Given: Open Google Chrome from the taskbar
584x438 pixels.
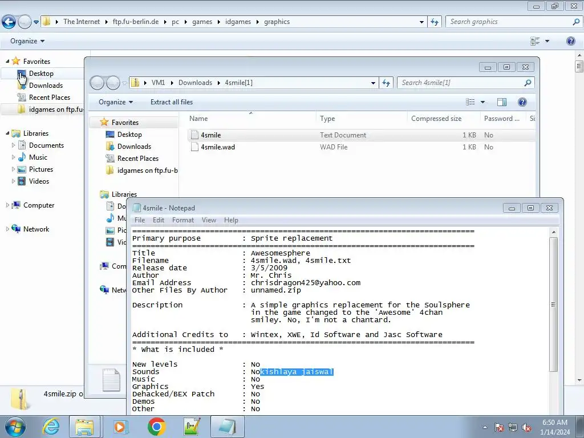Looking at the screenshot, I should pos(156,427).
